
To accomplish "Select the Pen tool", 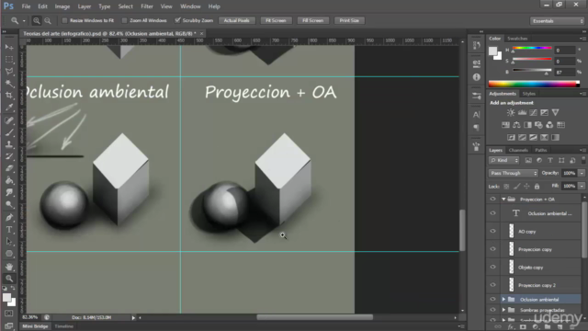I will [x=9, y=217].
